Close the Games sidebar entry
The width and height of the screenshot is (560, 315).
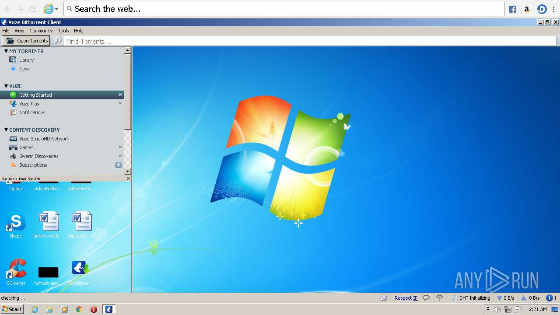120,147
